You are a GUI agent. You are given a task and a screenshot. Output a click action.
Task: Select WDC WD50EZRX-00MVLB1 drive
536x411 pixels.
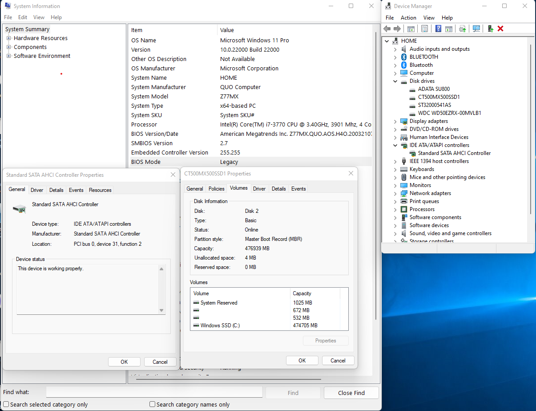click(449, 113)
